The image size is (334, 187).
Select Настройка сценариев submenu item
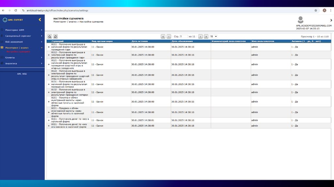point(18,52)
